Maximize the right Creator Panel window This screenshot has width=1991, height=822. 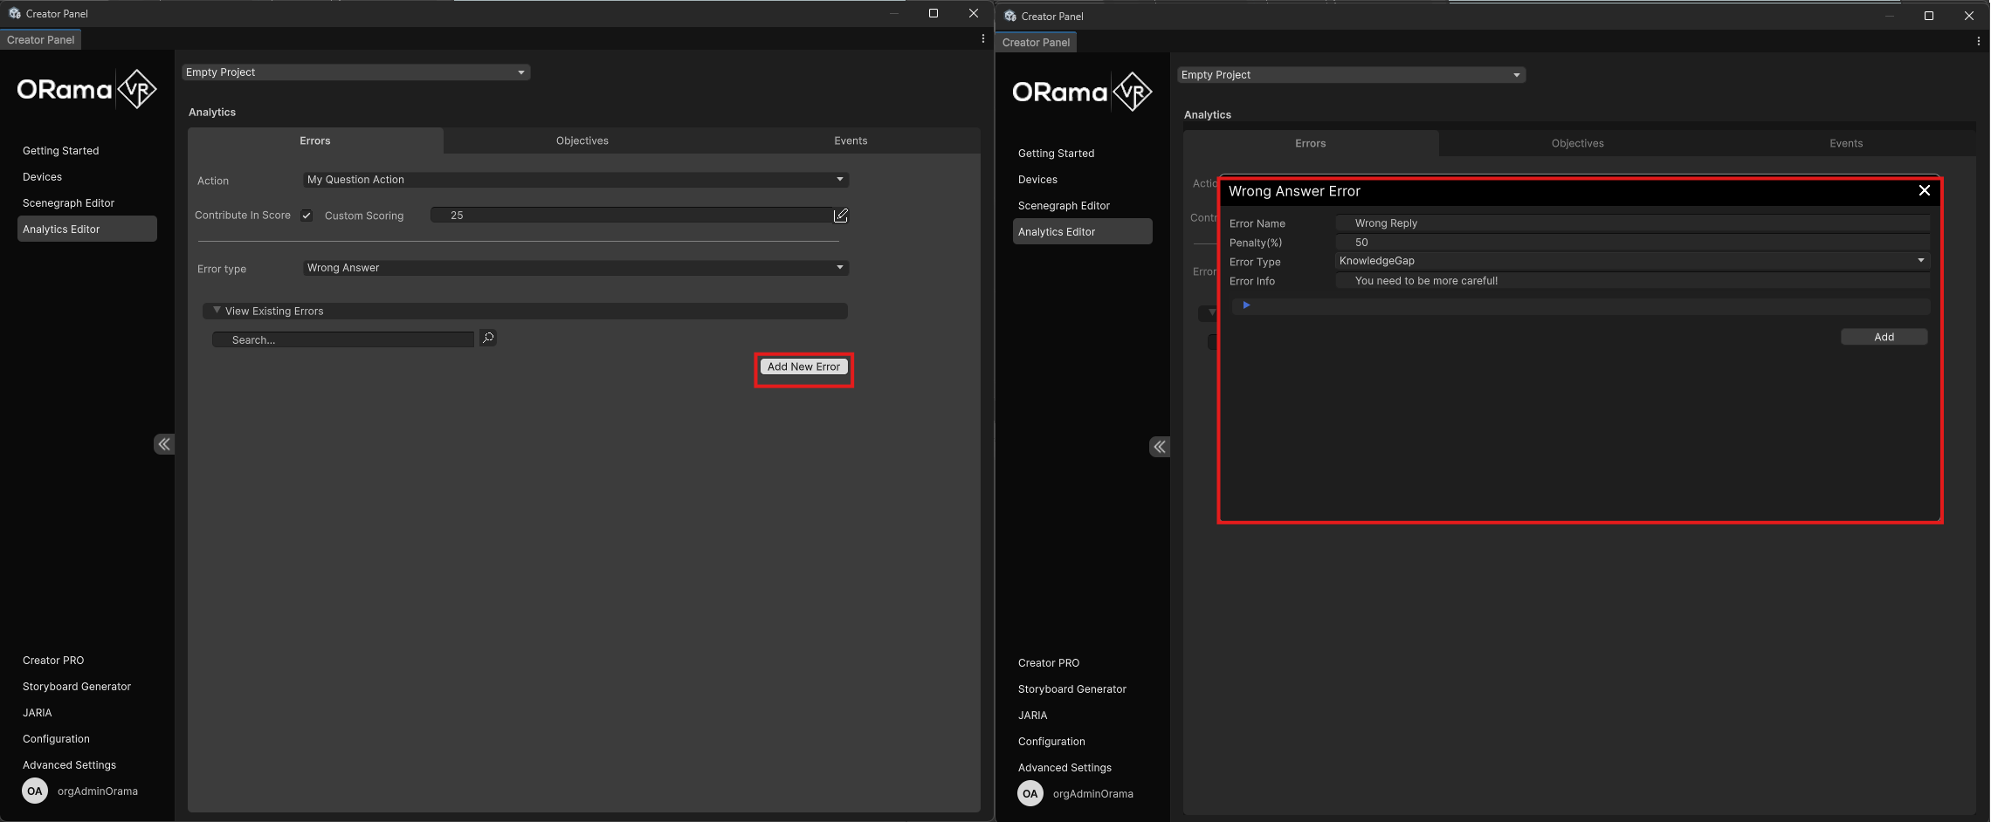[1929, 16]
